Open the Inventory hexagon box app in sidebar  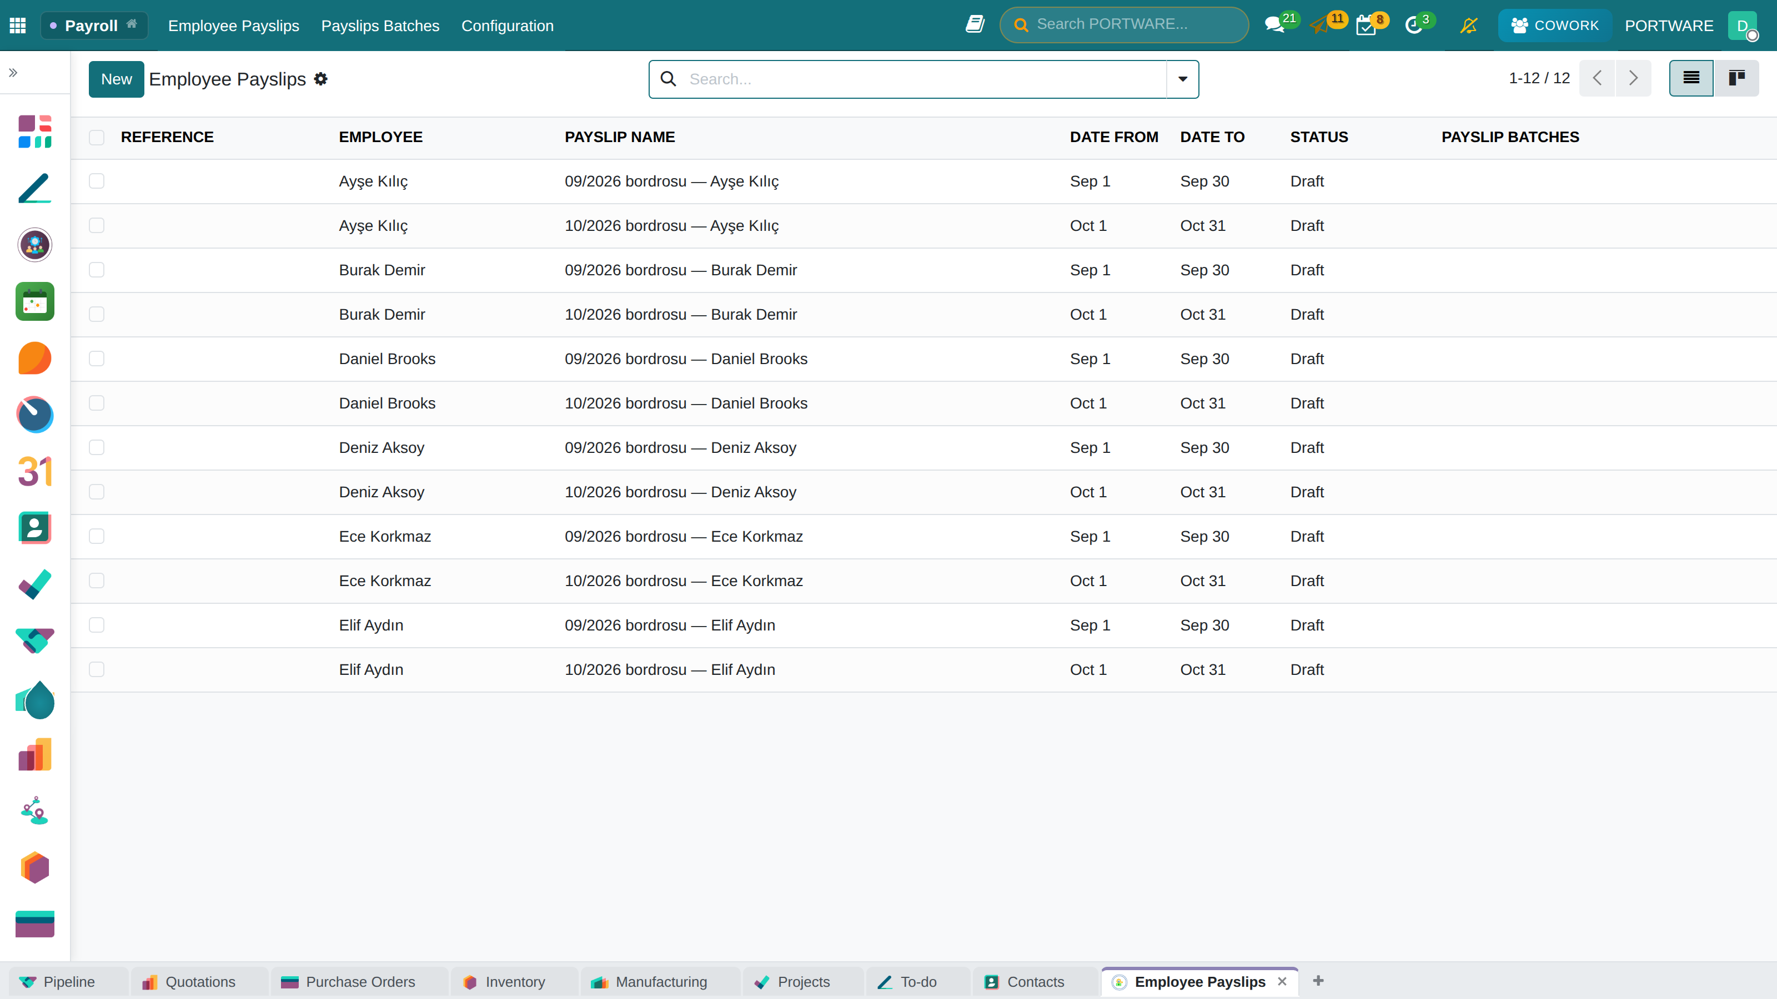(34, 868)
